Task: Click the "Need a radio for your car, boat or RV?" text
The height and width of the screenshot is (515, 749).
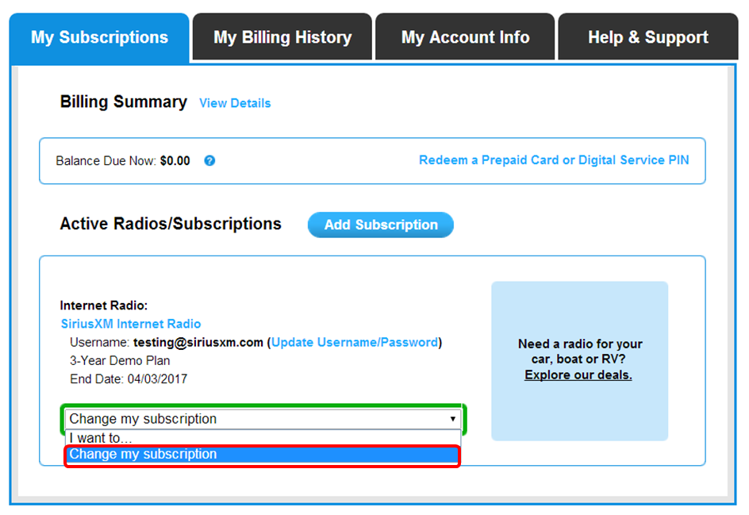Action: coord(580,352)
